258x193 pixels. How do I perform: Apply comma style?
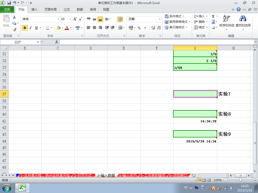145,28
